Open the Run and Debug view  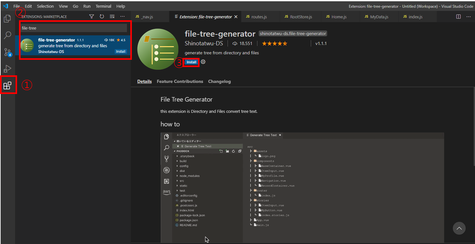7,69
